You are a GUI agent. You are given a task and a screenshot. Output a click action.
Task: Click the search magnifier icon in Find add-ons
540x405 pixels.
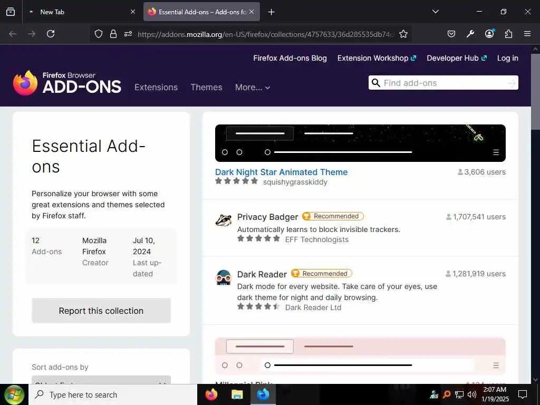(376, 83)
